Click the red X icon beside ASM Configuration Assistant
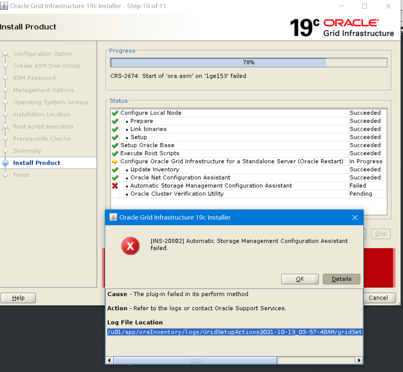This screenshot has height=372, width=403. click(115, 186)
